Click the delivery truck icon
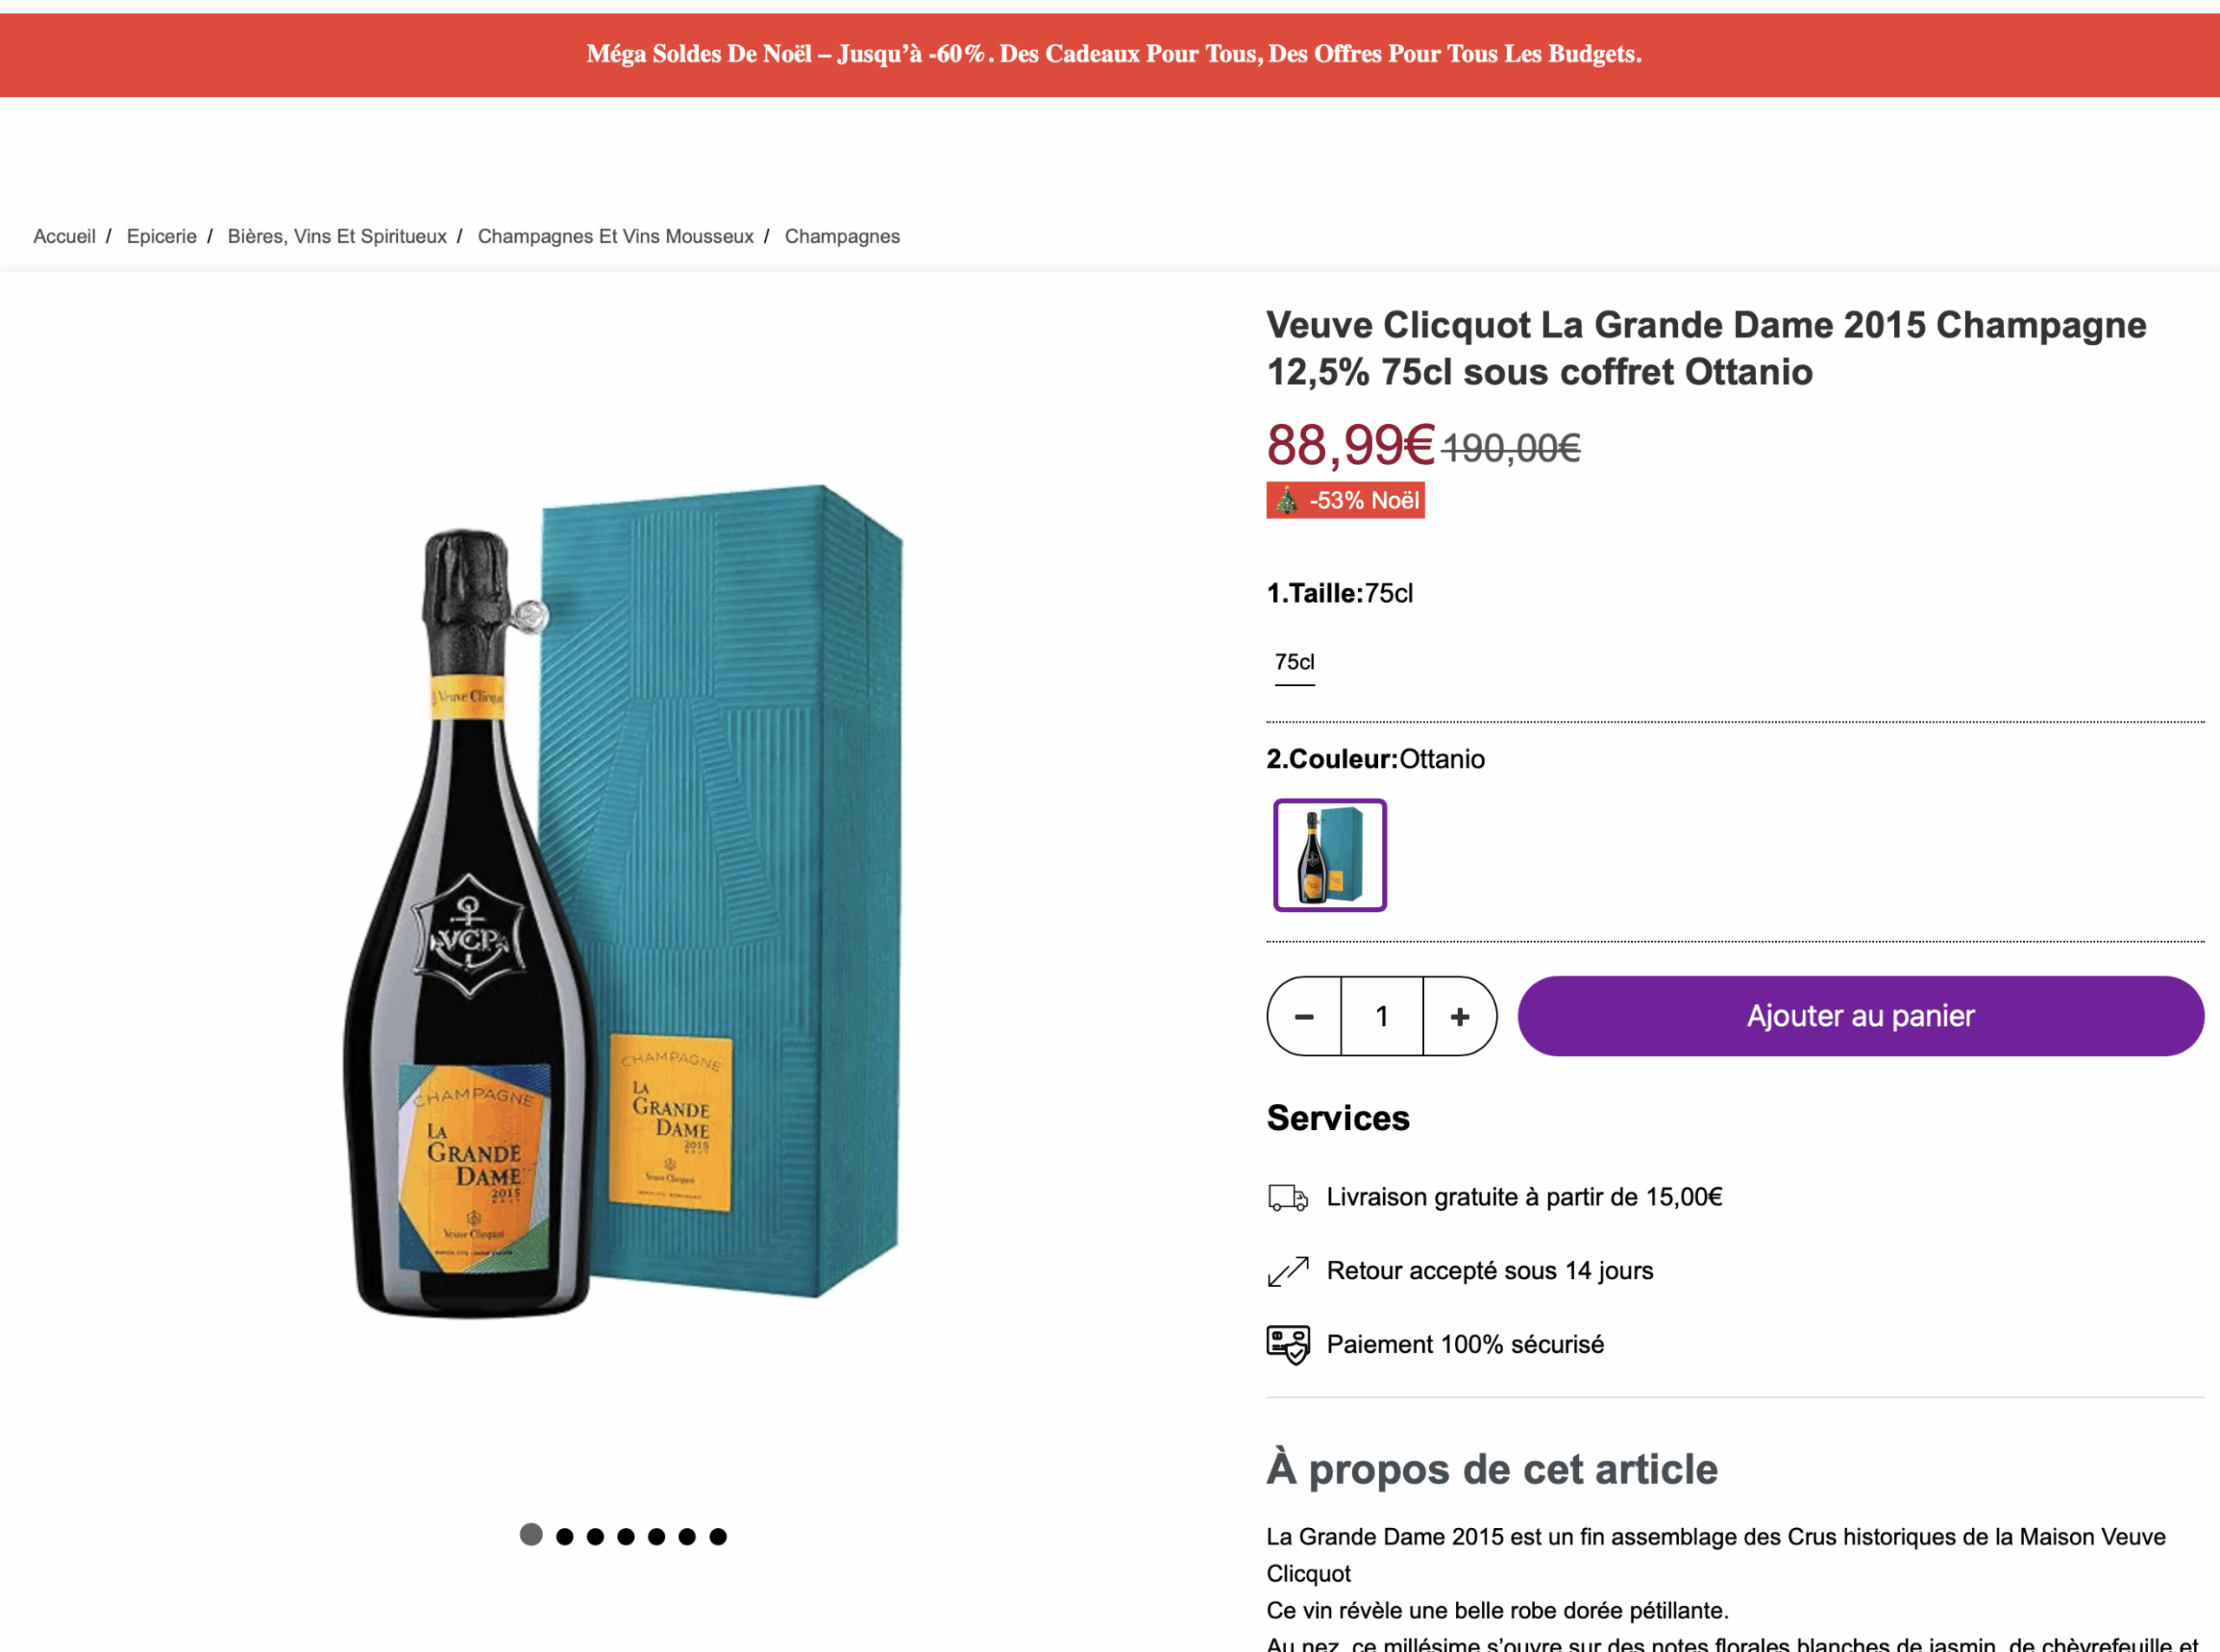 [1287, 1197]
